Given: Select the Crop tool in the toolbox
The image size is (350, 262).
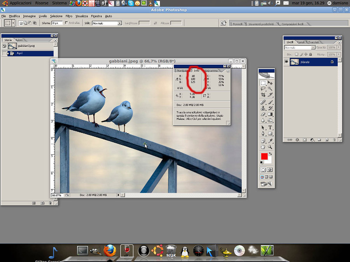Looking at the screenshot, I should 263,95.
